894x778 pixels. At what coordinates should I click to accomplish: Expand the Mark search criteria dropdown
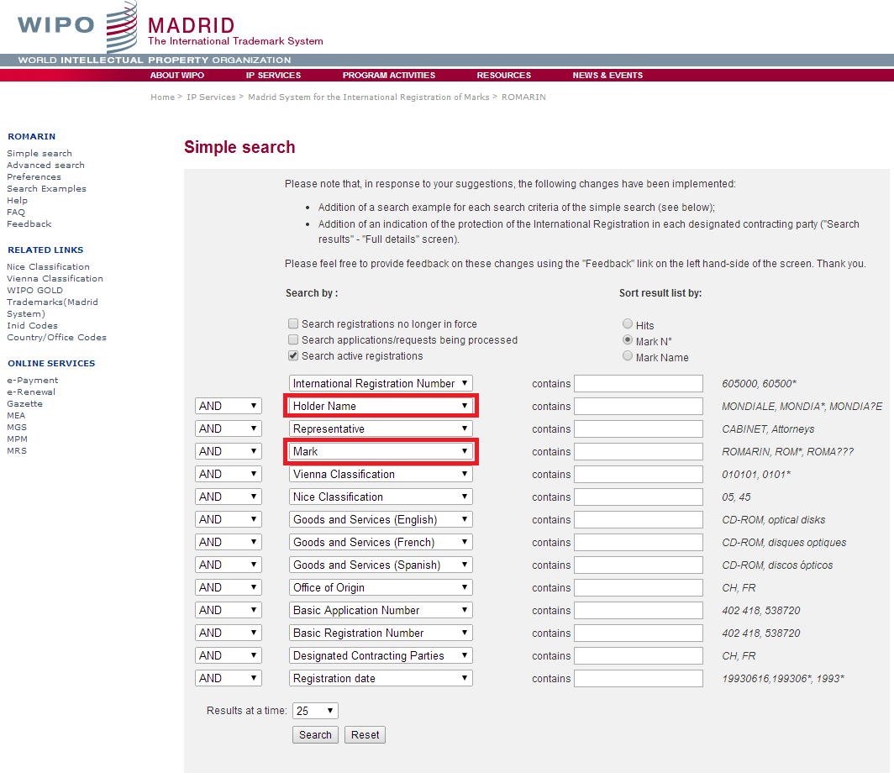pos(381,451)
